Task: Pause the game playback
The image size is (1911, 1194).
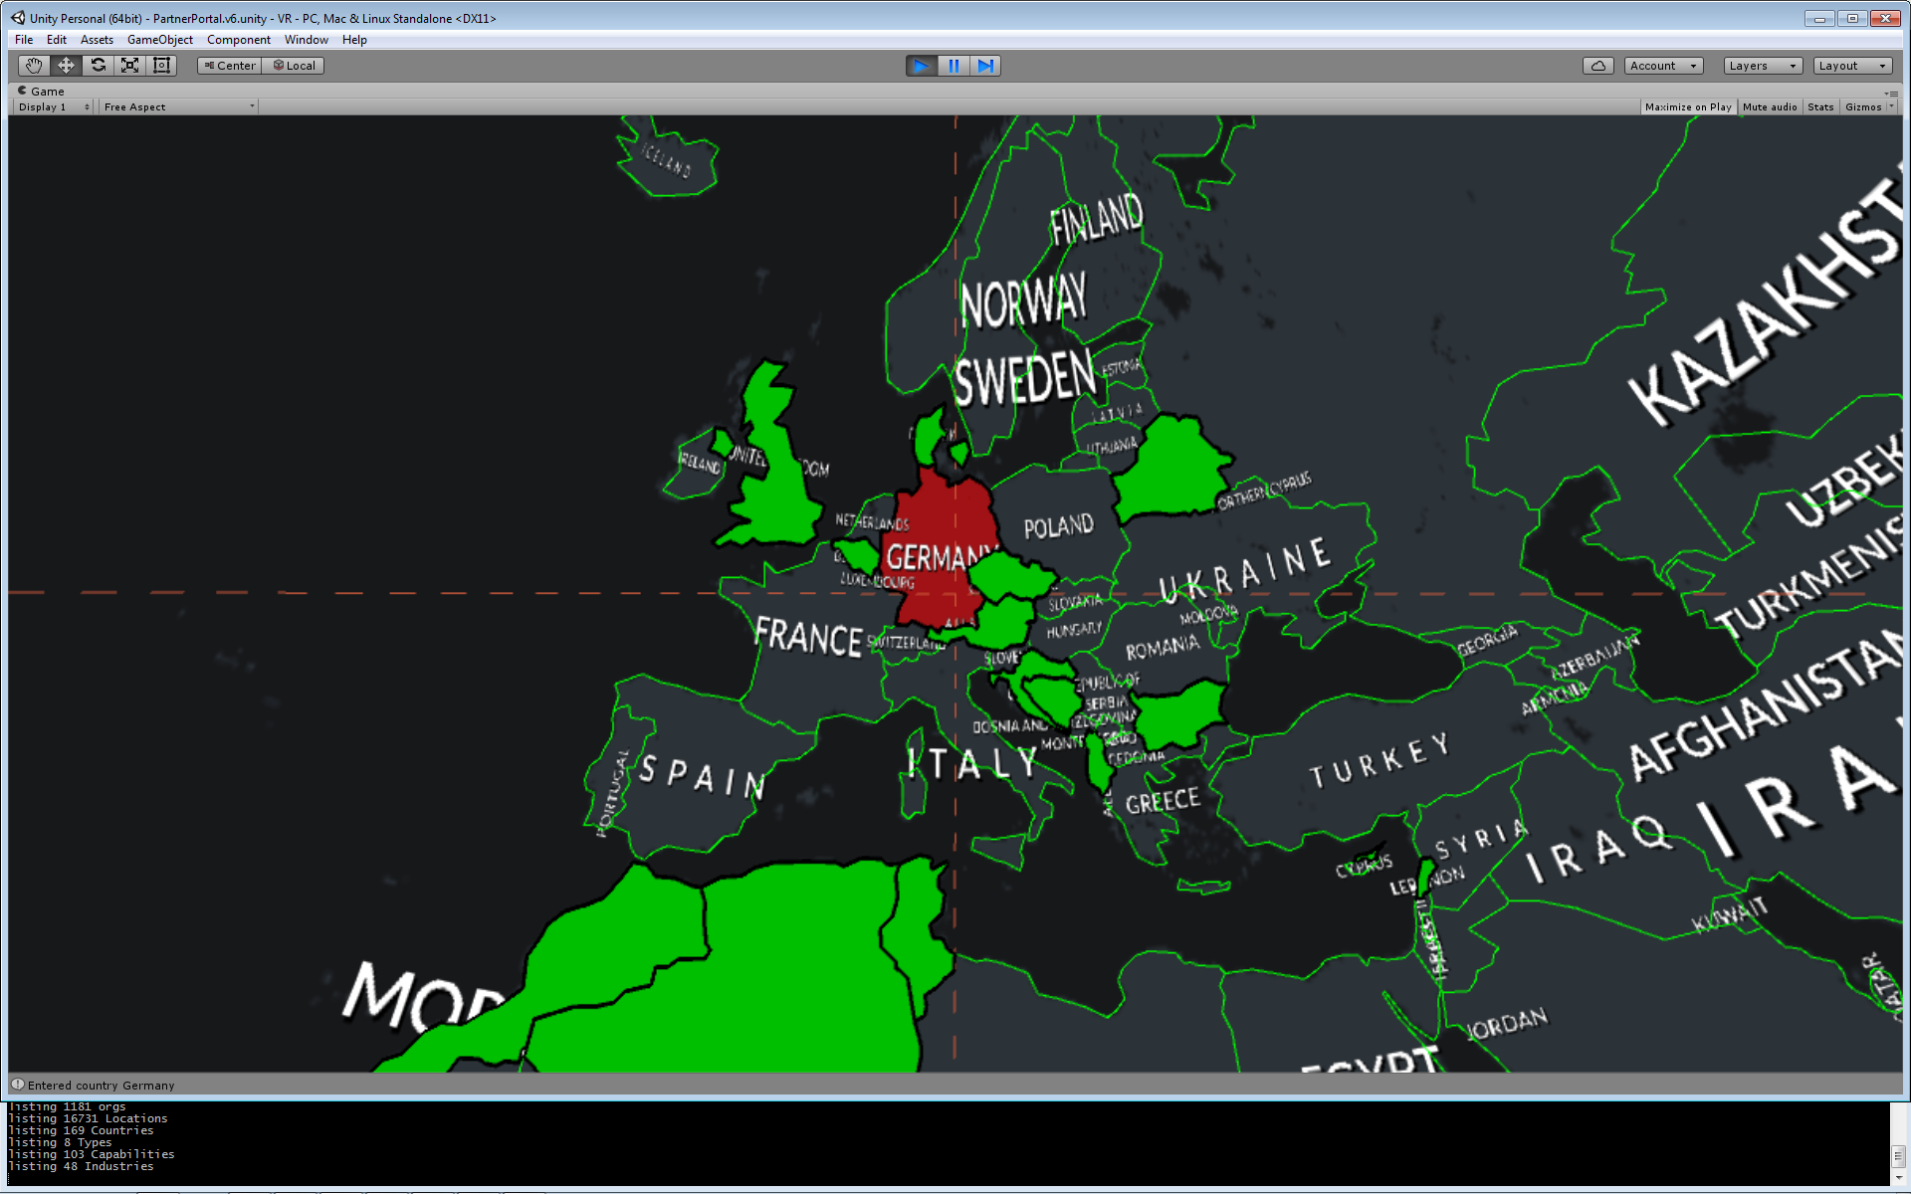Action: click(953, 66)
